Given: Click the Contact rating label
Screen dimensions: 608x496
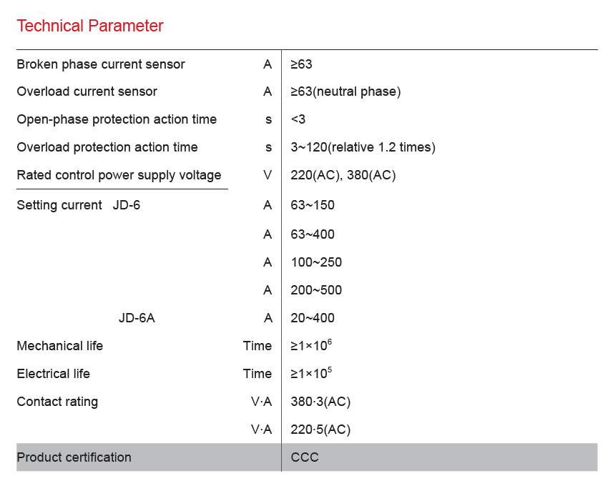Looking at the screenshot, I should 57,402.
